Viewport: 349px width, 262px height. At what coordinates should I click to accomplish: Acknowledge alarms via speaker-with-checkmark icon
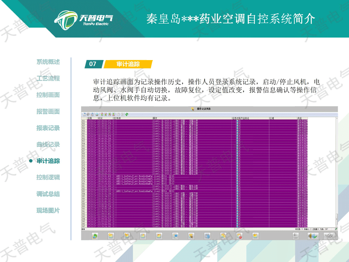click(312, 236)
